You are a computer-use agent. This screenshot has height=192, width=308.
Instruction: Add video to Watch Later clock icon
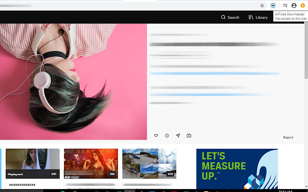[x=167, y=135]
